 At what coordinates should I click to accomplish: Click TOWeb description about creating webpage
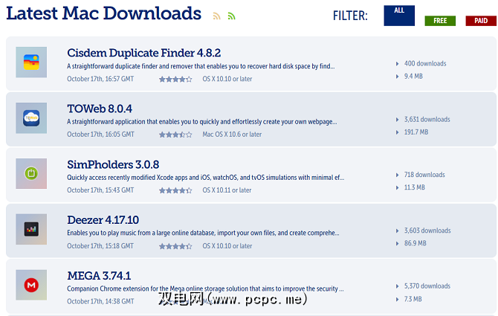202,122
